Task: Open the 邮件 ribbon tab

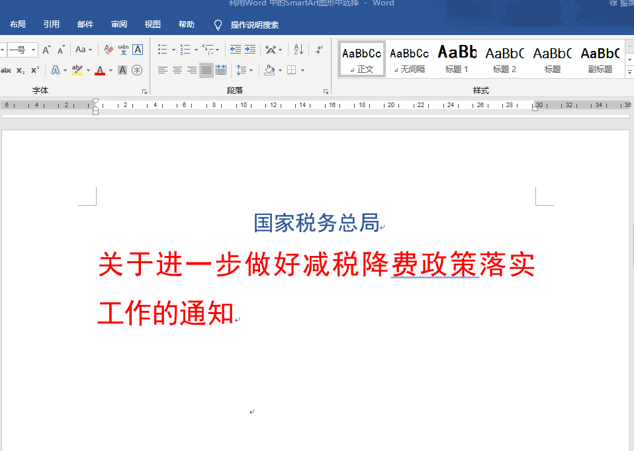Action: tap(85, 24)
